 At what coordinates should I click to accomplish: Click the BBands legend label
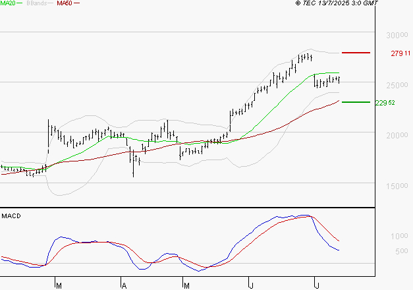(x=37, y=3)
